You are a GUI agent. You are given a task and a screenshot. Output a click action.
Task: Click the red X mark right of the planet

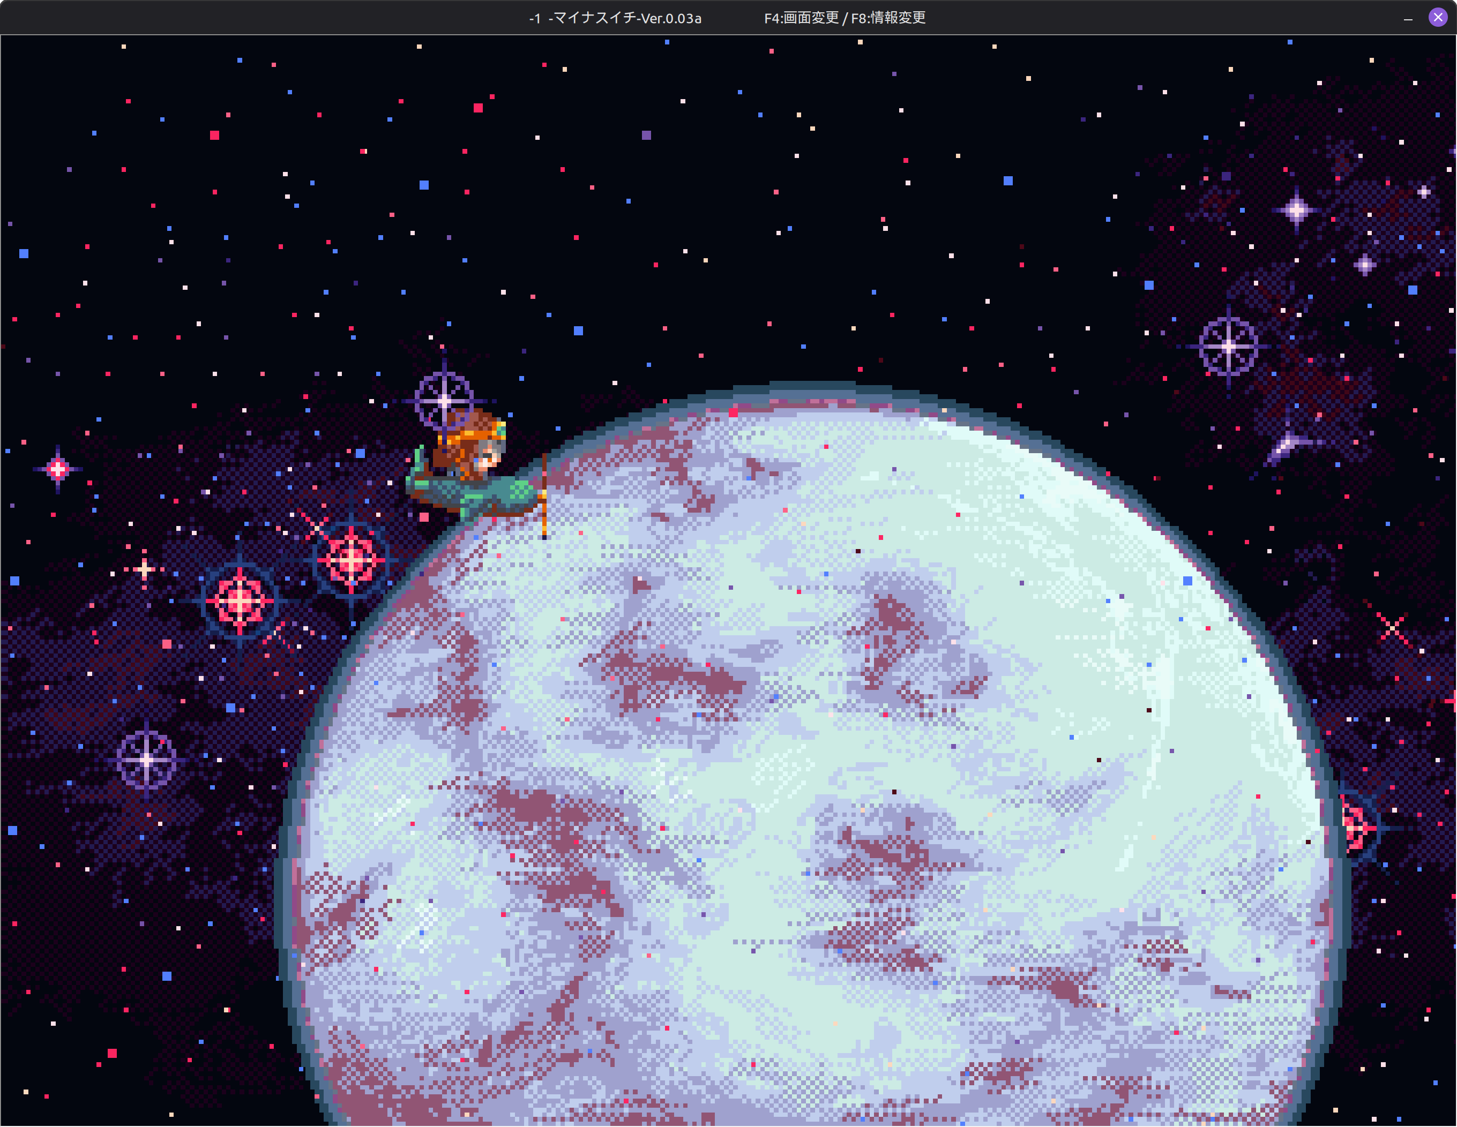click(x=1392, y=628)
